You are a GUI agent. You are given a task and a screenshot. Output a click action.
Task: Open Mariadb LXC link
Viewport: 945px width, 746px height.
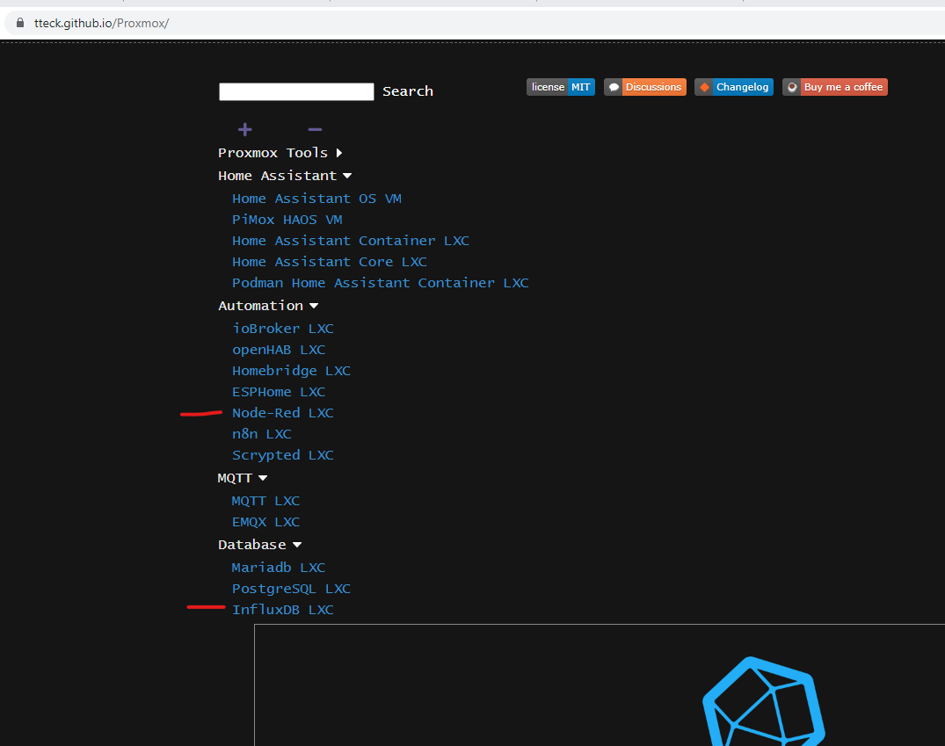[x=279, y=569]
